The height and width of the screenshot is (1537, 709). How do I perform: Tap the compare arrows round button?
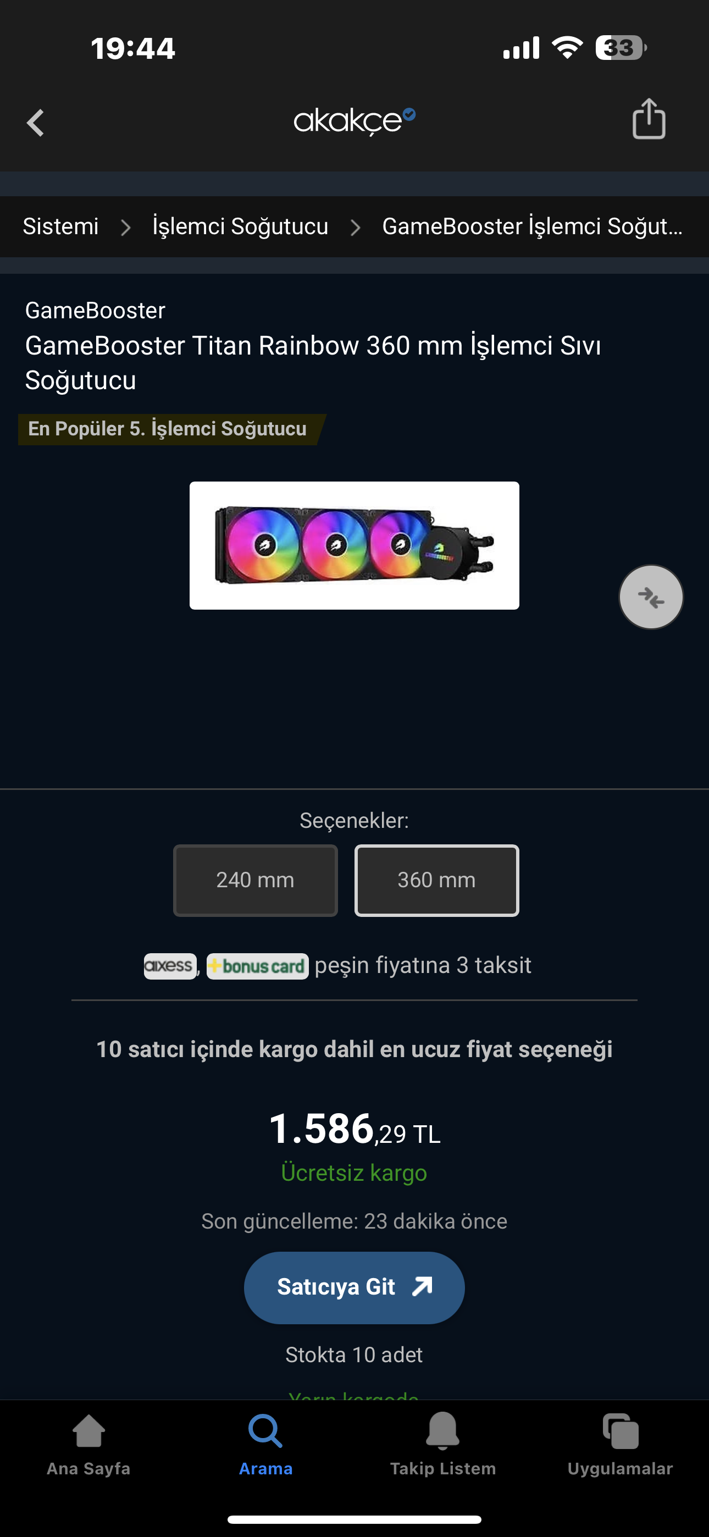651,596
